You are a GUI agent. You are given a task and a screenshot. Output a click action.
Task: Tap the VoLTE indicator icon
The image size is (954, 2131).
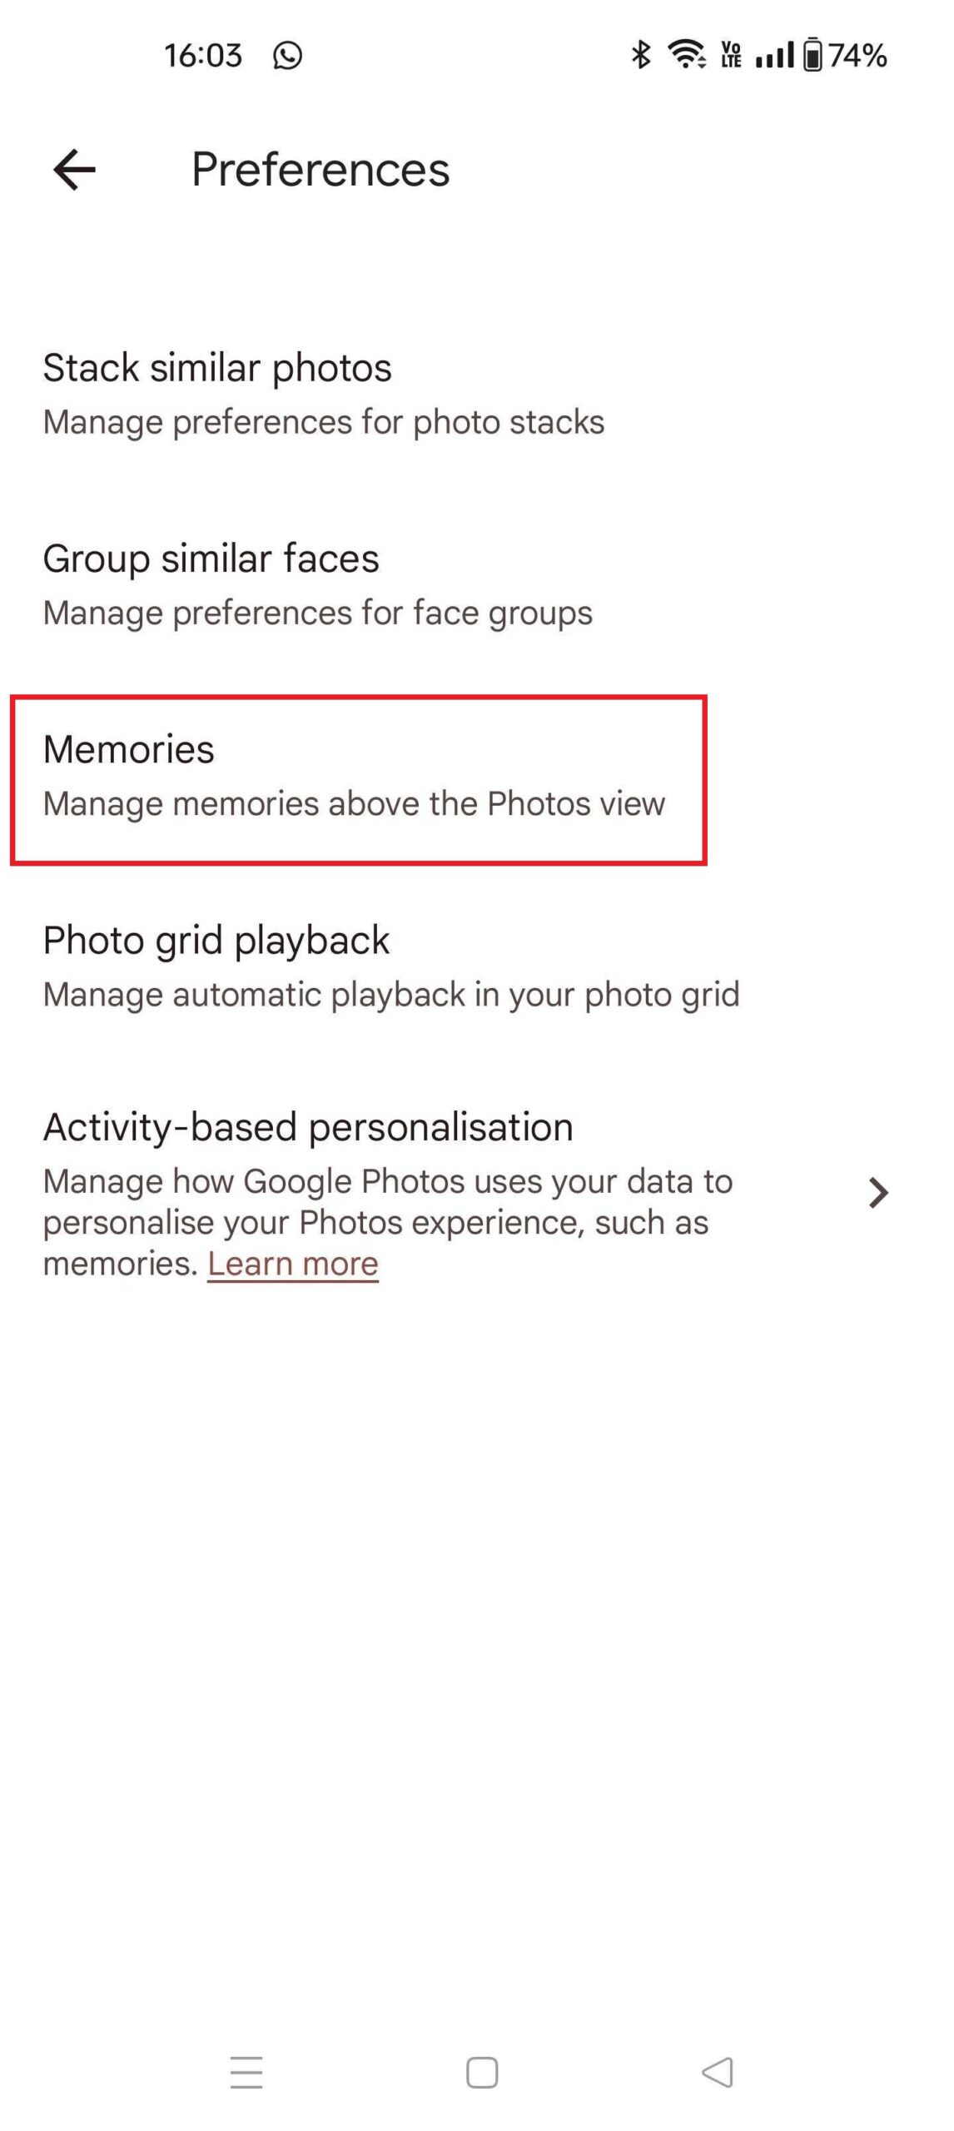pyautogui.click(x=732, y=56)
